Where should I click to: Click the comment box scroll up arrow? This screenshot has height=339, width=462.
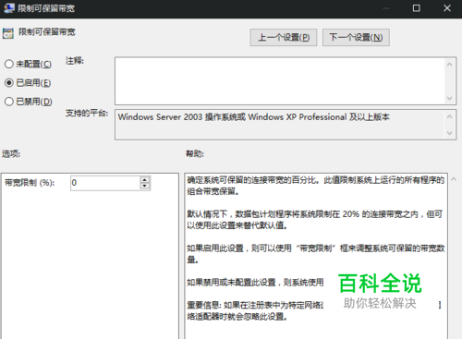[x=450, y=65]
